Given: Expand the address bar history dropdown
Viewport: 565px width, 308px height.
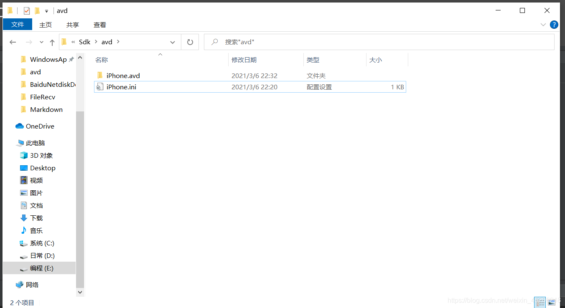Looking at the screenshot, I should [173, 42].
